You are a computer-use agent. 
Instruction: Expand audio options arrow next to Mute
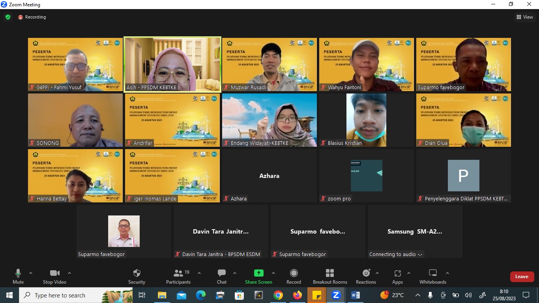pos(31,273)
